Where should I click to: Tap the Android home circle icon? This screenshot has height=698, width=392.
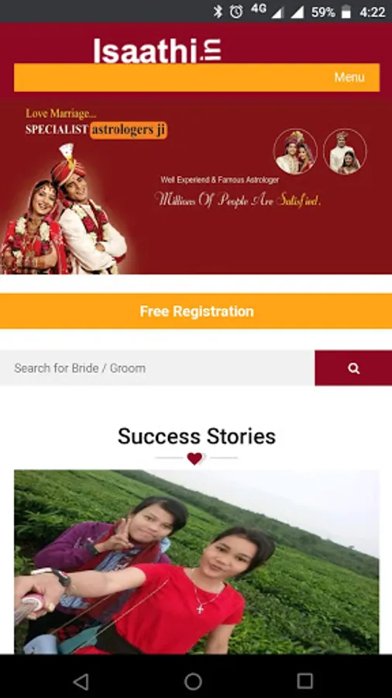[x=193, y=681]
